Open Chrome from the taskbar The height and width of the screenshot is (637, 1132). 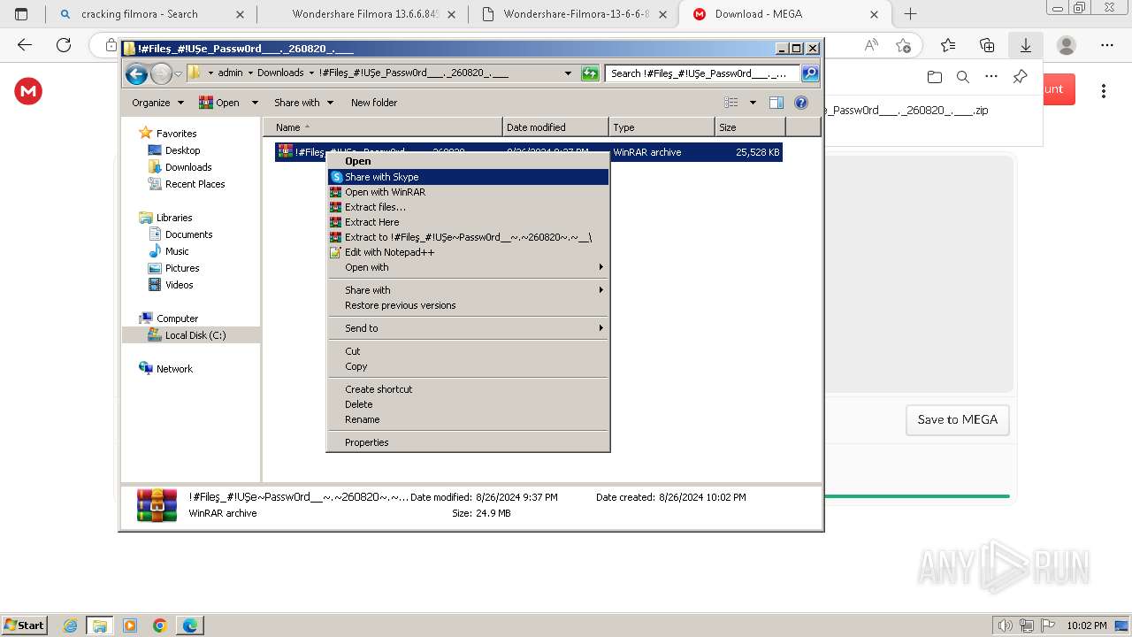[x=159, y=625]
